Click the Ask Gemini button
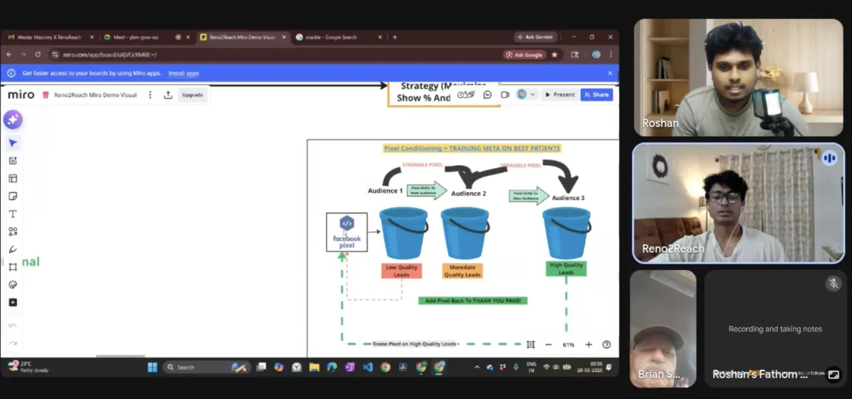852x399 pixels. point(536,37)
